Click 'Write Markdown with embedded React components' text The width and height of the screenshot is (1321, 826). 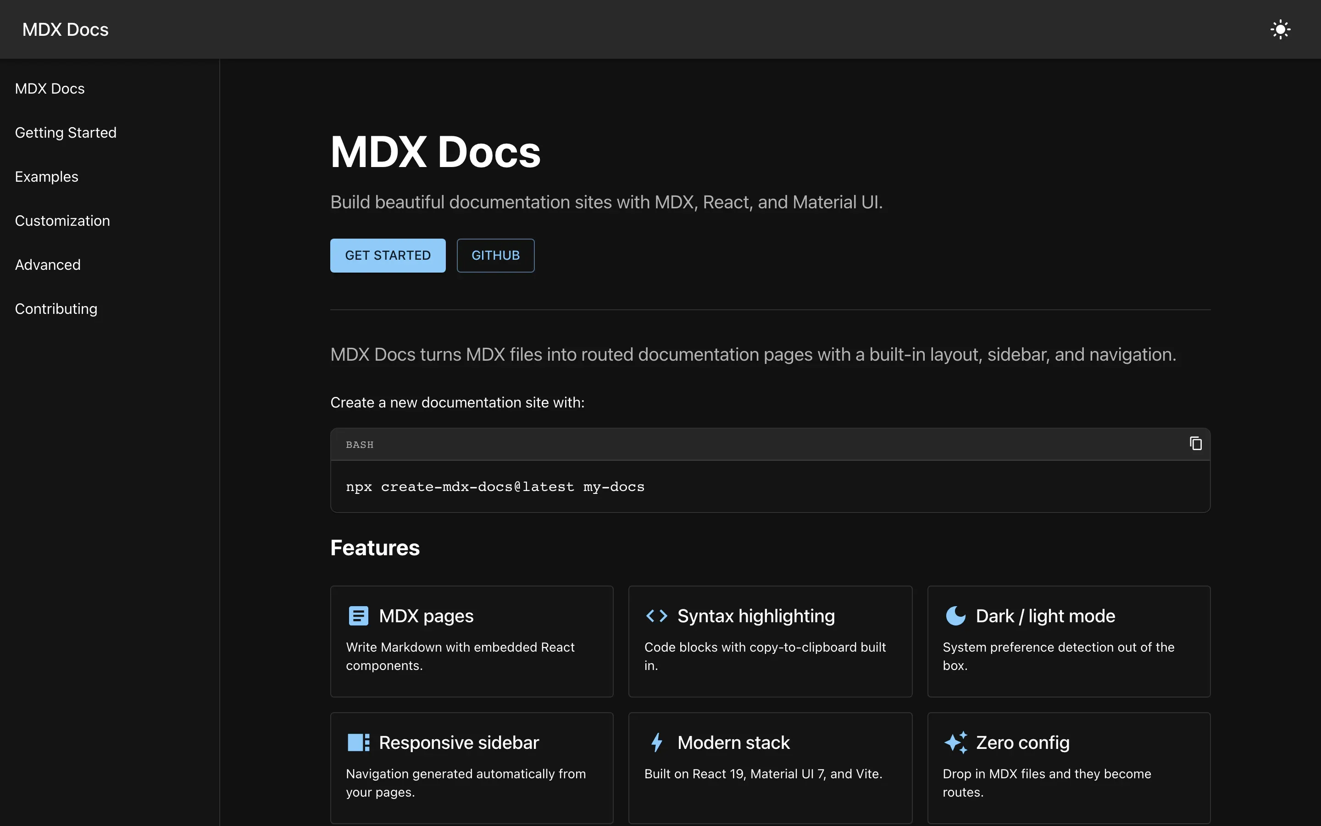(460, 656)
